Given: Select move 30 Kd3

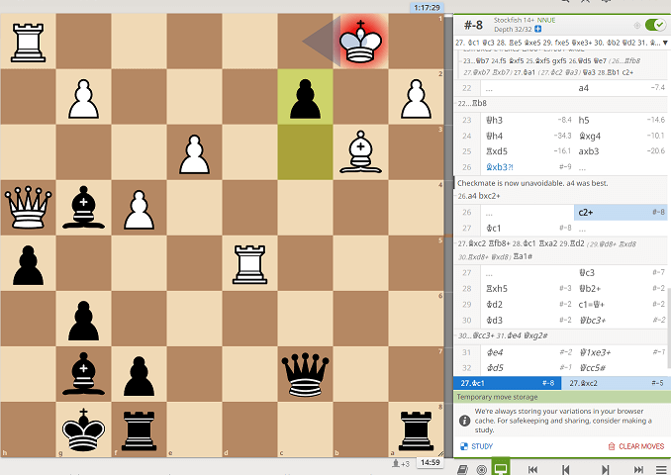Looking at the screenshot, I should (x=527, y=320).
